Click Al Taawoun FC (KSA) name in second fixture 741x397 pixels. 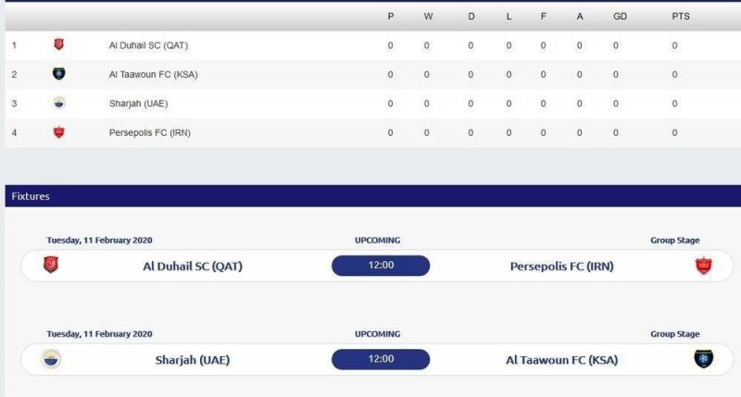pos(563,360)
